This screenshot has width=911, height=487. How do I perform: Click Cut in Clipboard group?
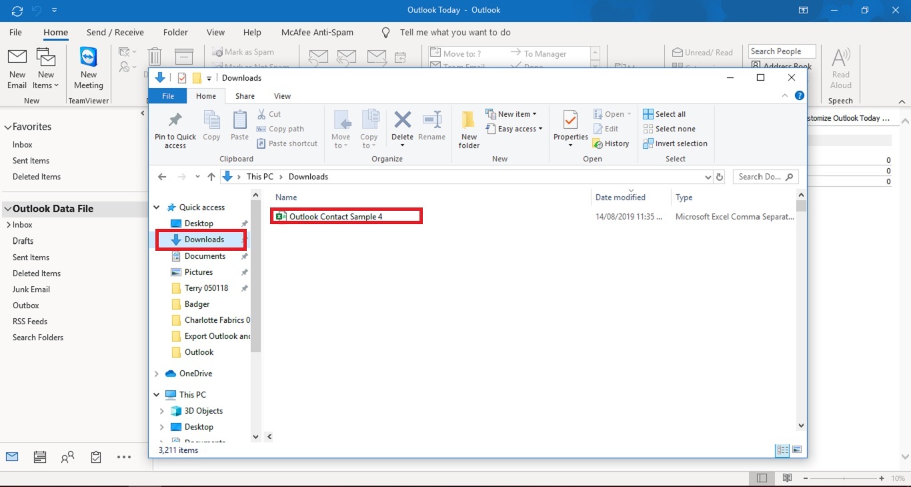point(269,114)
